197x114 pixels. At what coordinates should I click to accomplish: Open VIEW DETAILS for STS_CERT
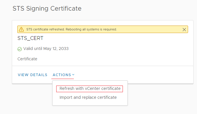coord(33,75)
